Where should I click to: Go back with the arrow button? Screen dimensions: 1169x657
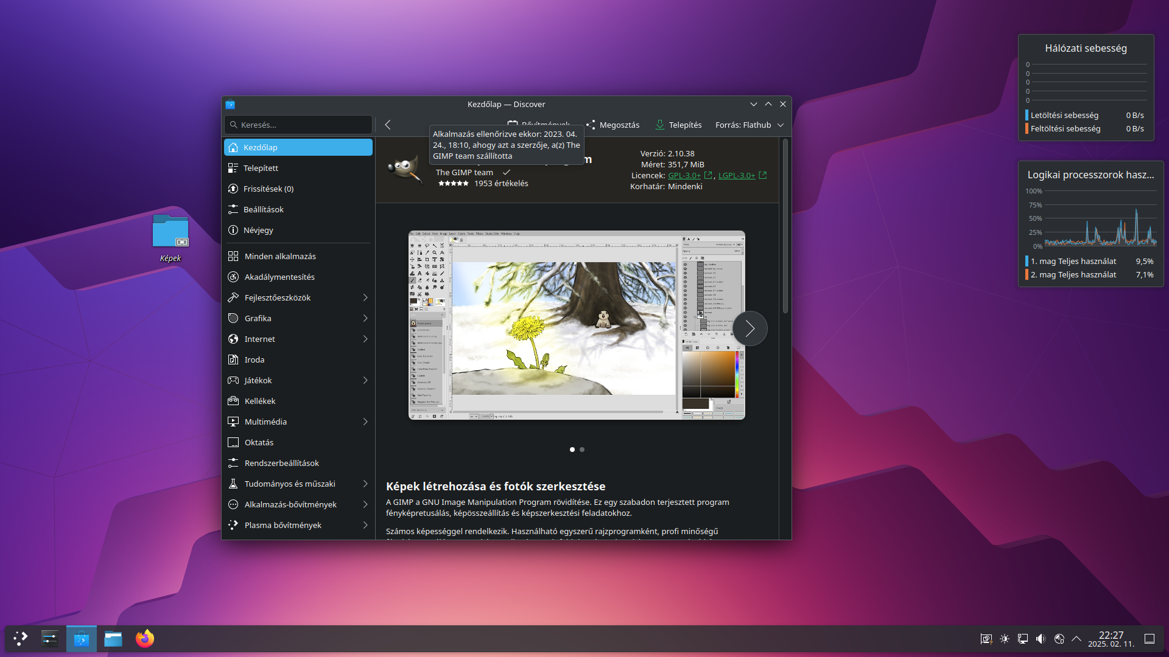[x=388, y=125]
